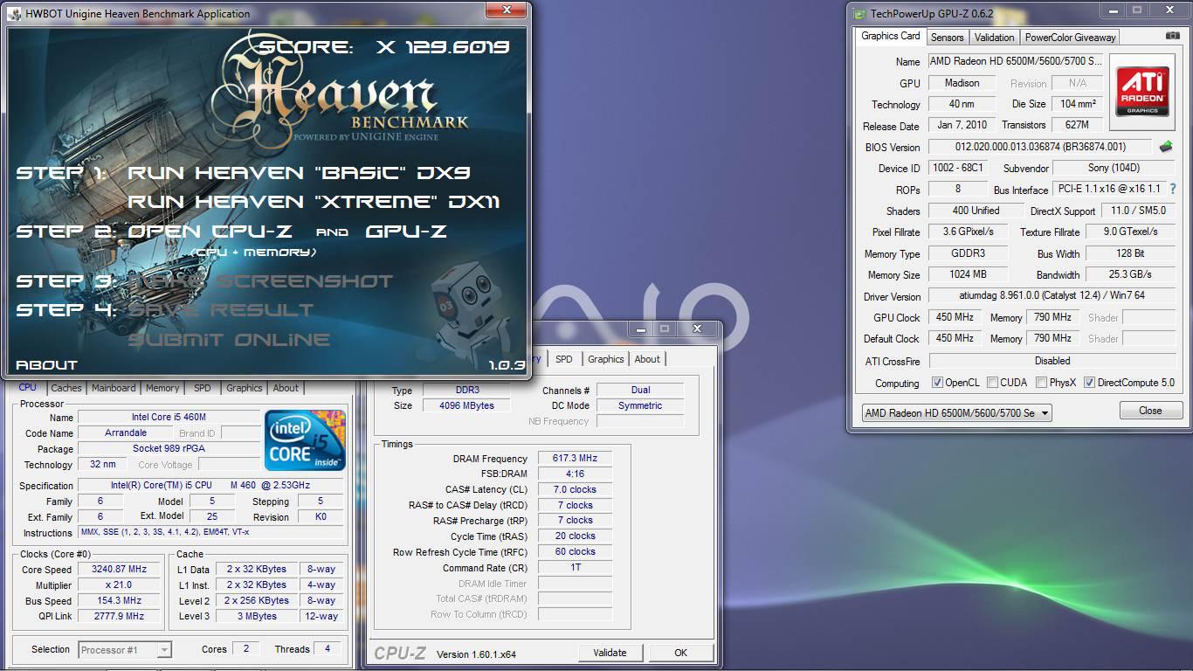This screenshot has height=671, width=1193.
Task: Click the Driver Version atiumdag field
Action: coord(1052,296)
